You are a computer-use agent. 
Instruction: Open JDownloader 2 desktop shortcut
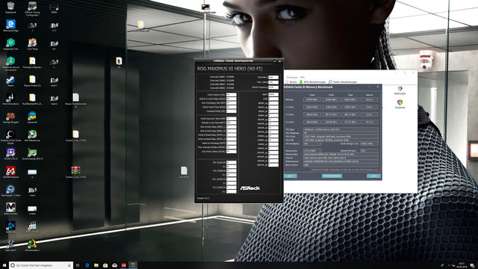(32, 246)
